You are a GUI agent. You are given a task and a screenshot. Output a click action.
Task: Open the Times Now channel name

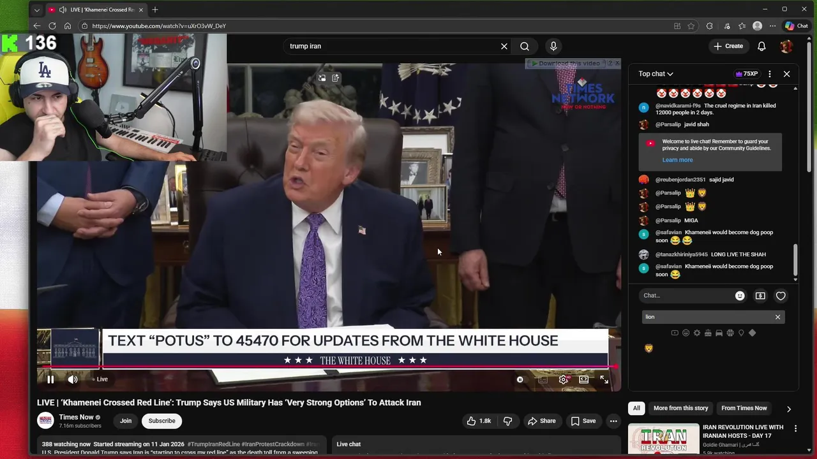76,417
